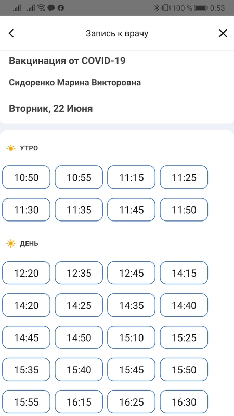Image resolution: width=234 pixels, height=416 pixels.
Task: Choose the 16:30 time slot
Action: 184,402
